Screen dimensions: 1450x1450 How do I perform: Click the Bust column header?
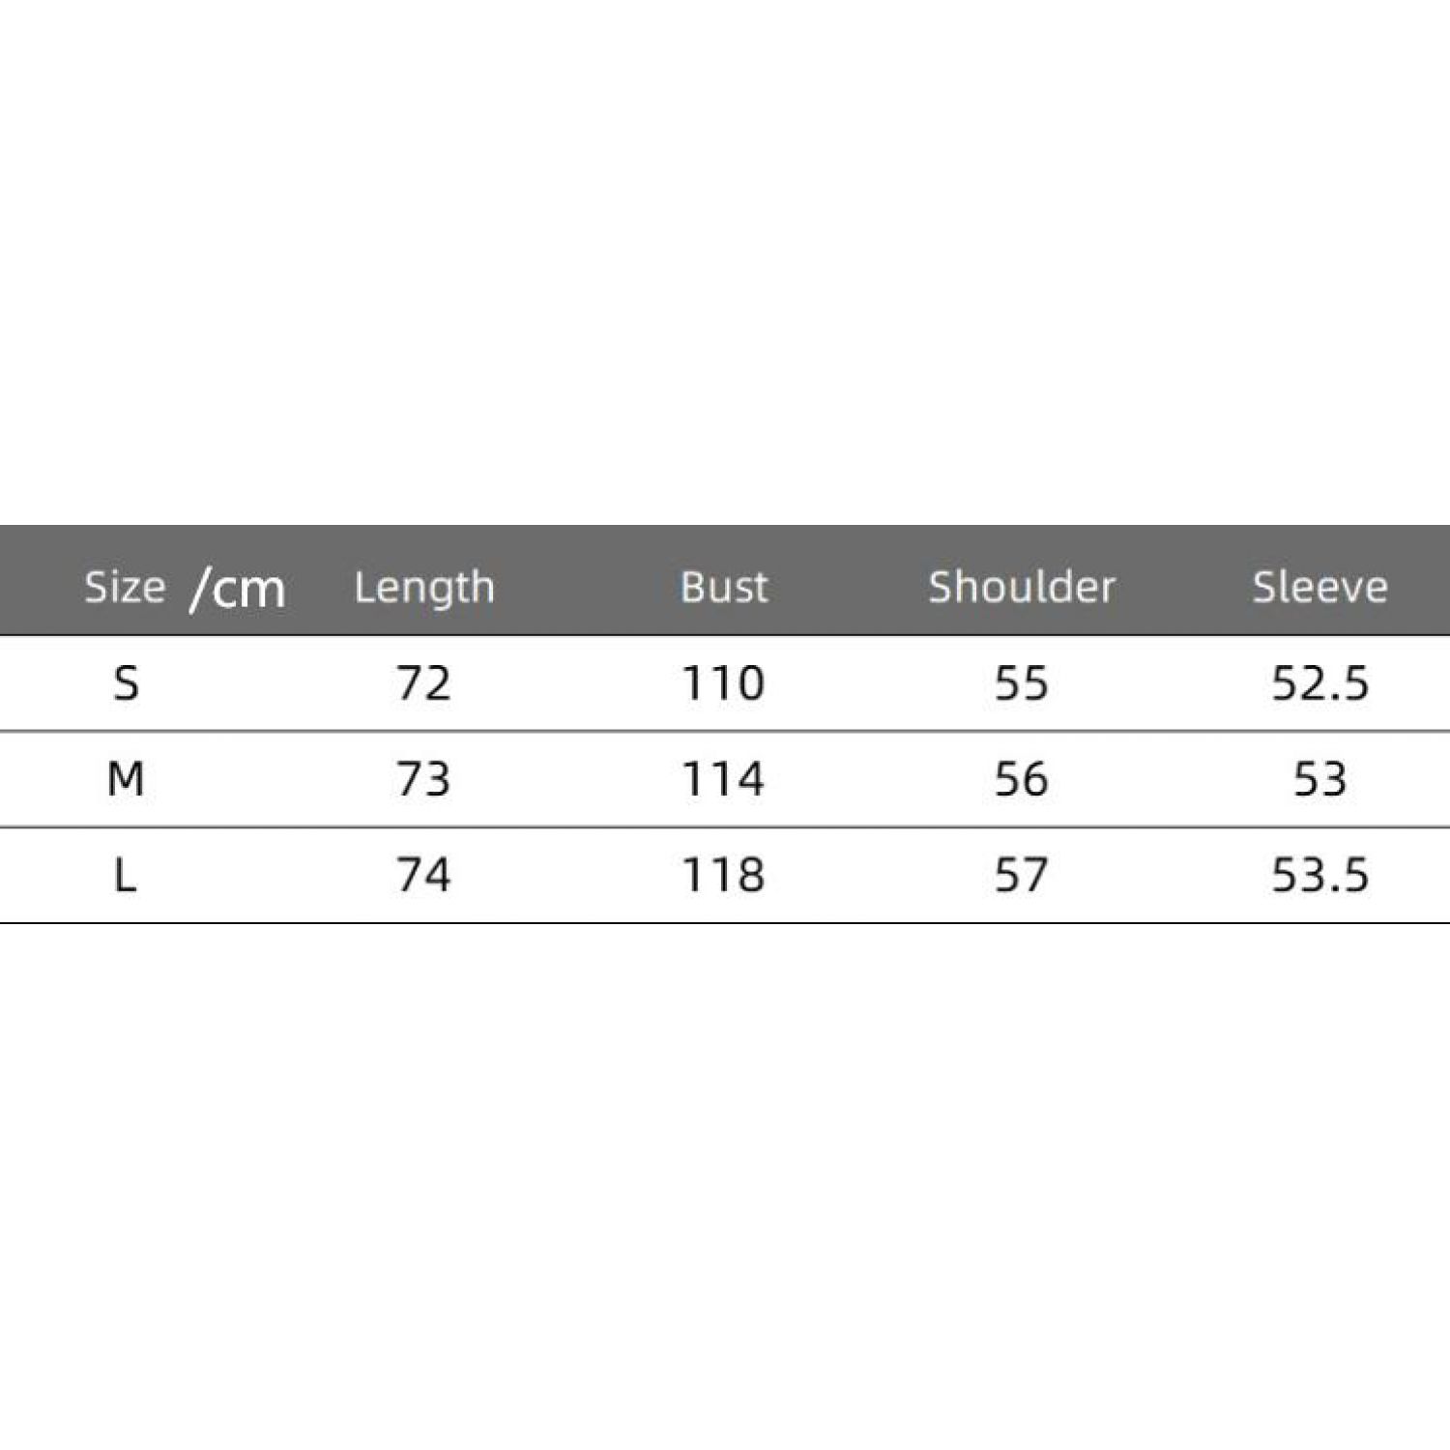(x=724, y=587)
